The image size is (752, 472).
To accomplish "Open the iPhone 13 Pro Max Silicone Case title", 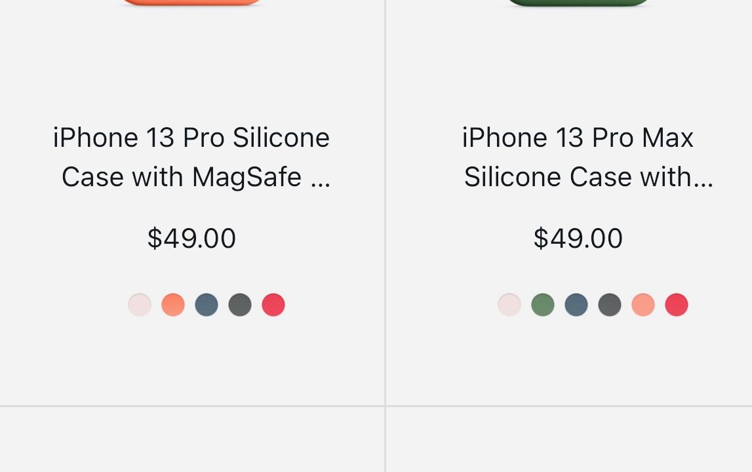I will (x=578, y=157).
